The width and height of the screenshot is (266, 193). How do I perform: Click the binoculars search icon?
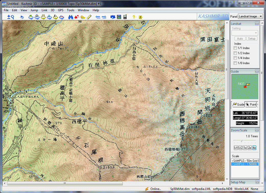[70, 17]
